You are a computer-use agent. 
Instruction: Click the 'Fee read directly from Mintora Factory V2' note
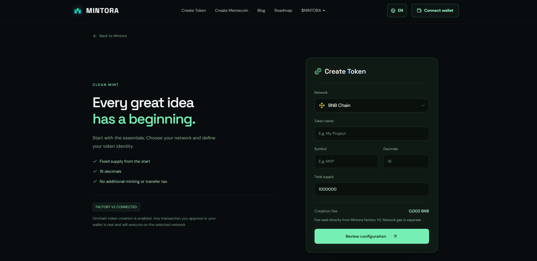368,220
